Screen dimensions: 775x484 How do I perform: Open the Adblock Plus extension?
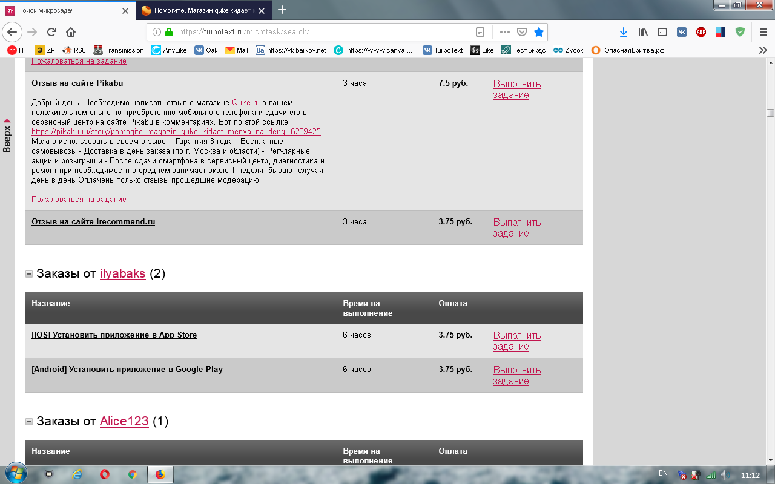pyautogui.click(x=701, y=32)
